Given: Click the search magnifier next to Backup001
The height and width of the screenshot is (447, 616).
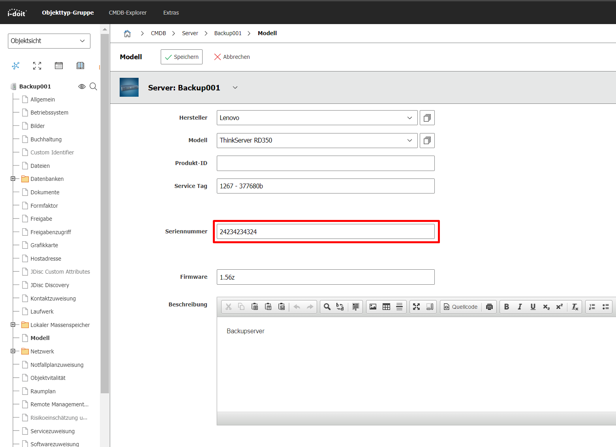Looking at the screenshot, I should 93,86.
